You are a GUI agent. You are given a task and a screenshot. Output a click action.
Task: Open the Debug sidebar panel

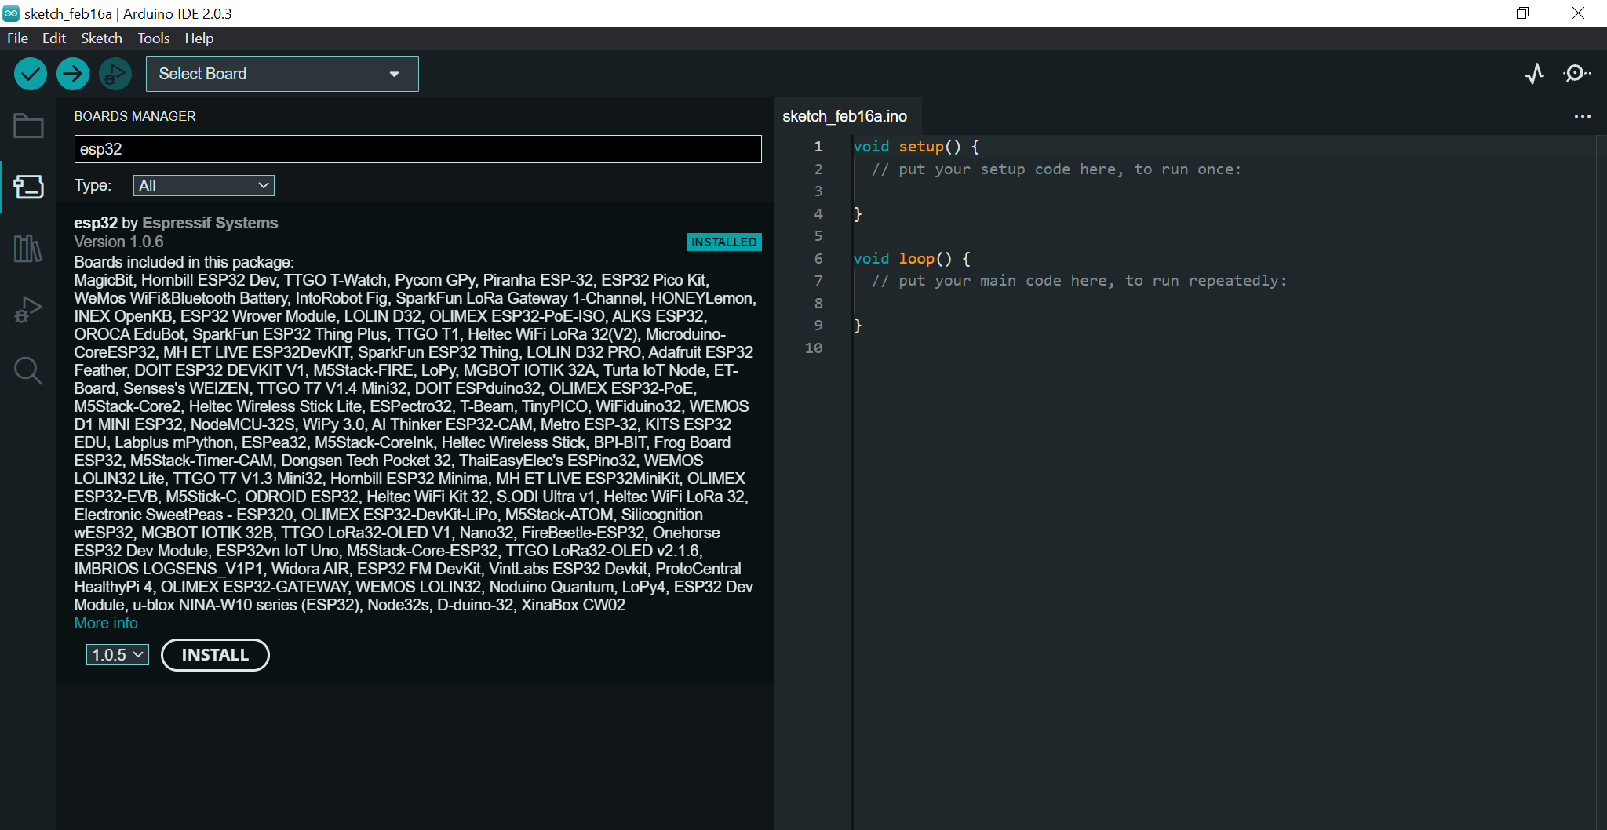pos(28,309)
